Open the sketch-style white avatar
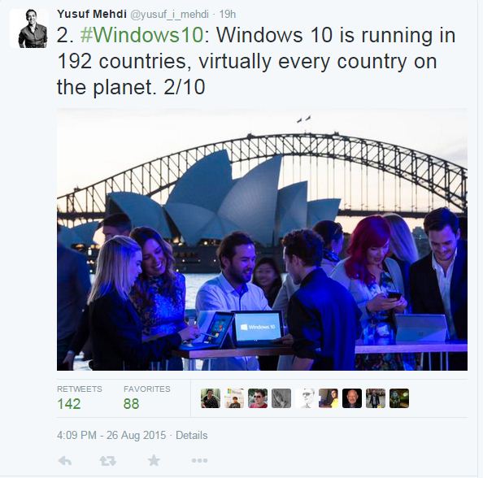 pyautogui.click(x=305, y=398)
